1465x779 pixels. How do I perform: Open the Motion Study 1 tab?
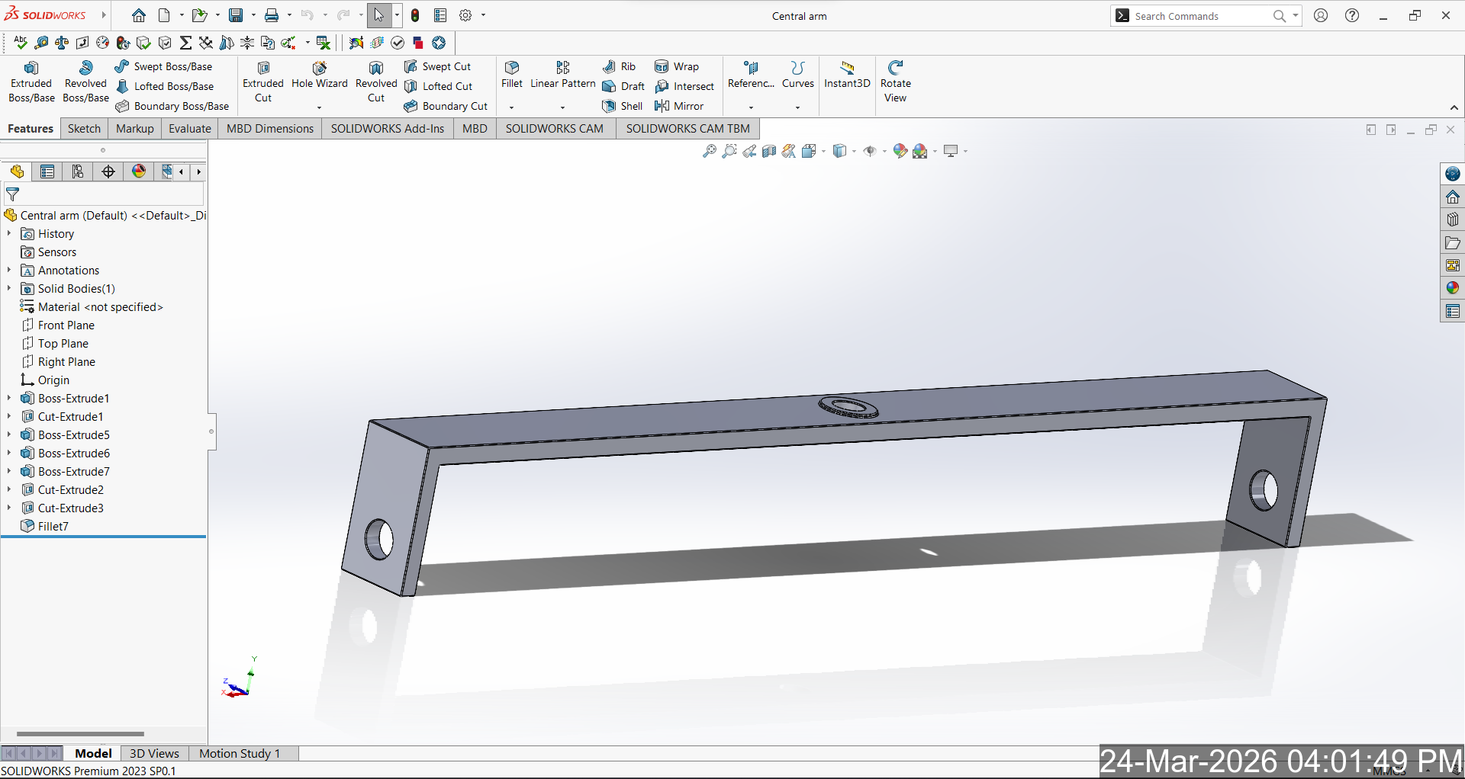(239, 753)
